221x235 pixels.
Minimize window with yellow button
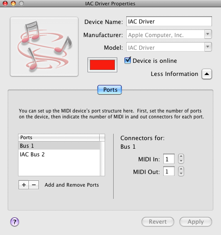click(x=13, y=3)
